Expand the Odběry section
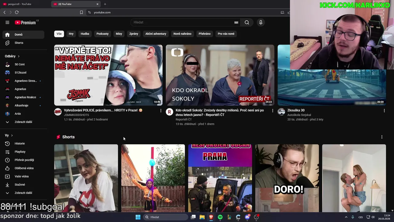Viewport: 394px width, 222px height. pos(12,56)
